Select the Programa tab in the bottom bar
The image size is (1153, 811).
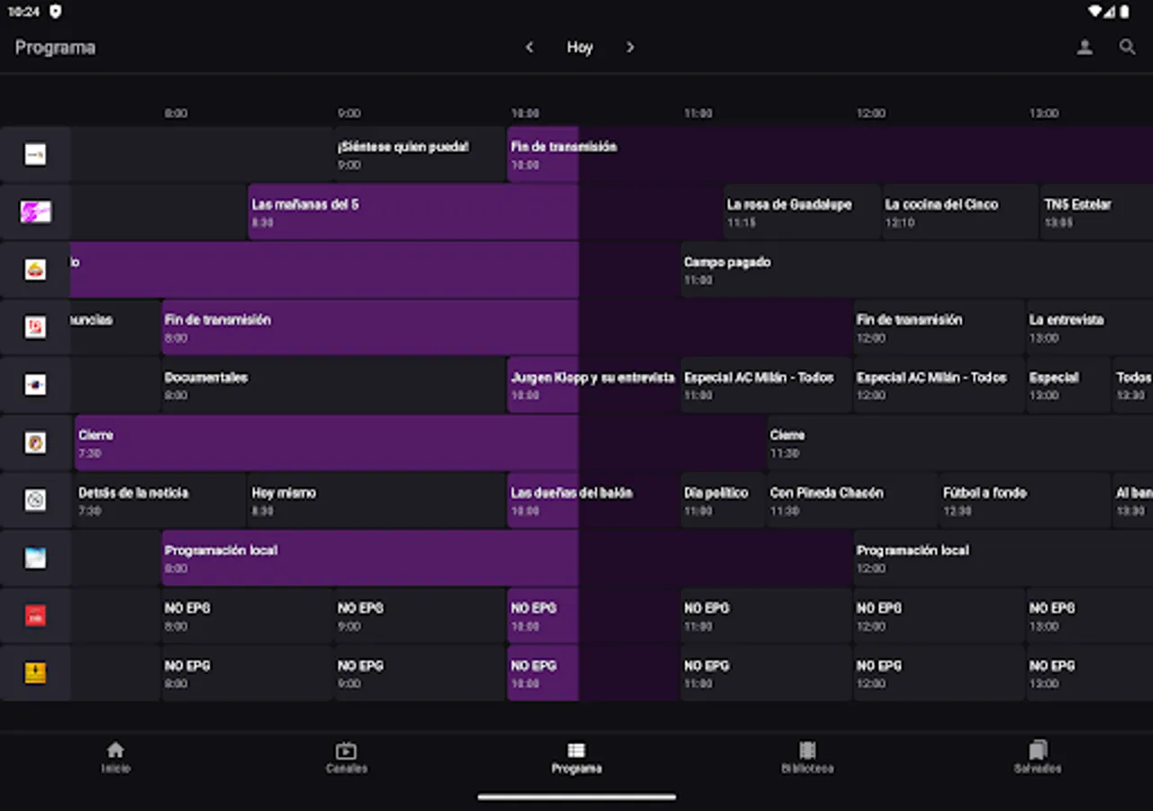(x=576, y=755)
